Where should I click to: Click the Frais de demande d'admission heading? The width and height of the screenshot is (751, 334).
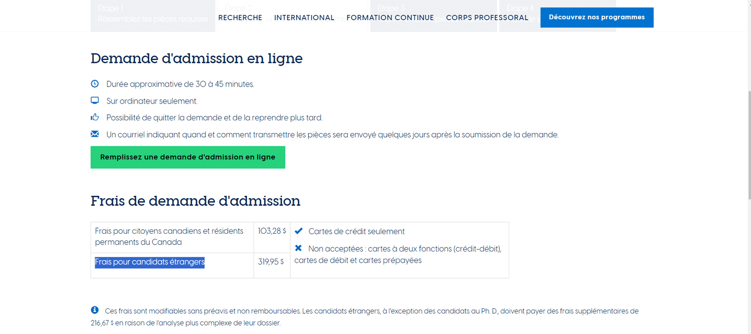(x=195, y=201)
